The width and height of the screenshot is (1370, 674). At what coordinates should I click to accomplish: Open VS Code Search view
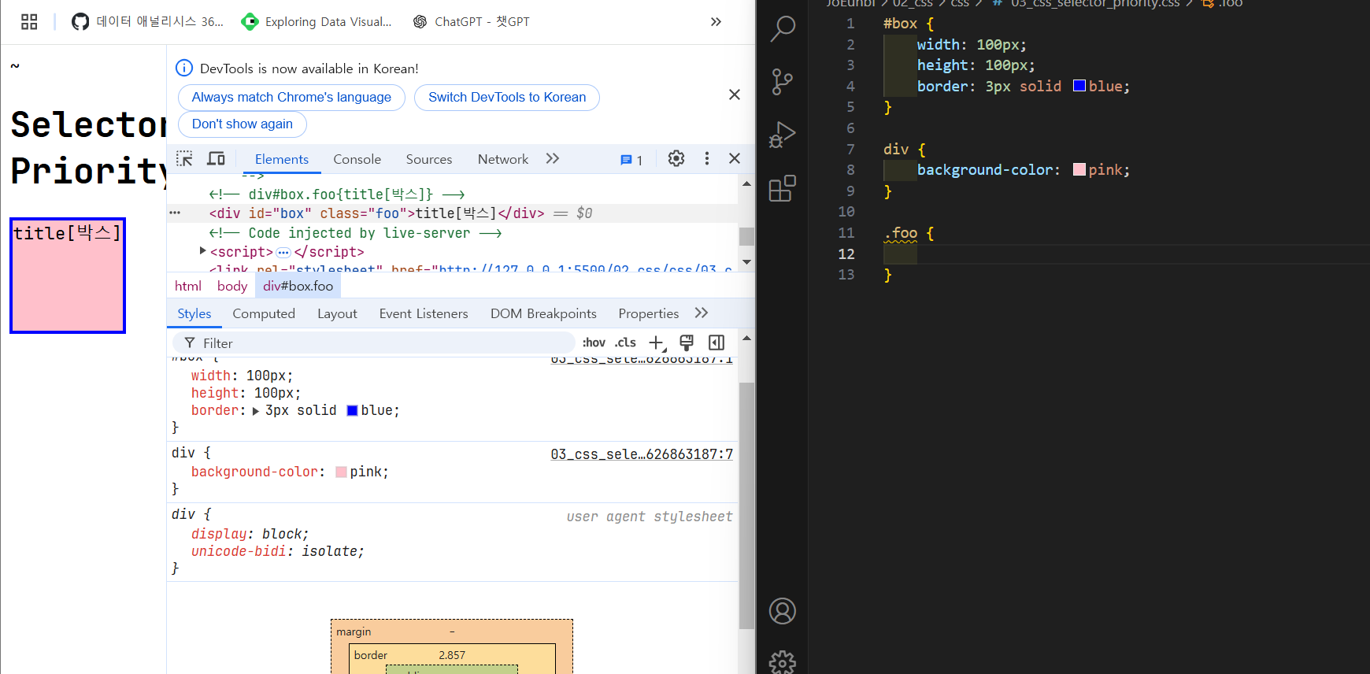(x=782, y=28)
